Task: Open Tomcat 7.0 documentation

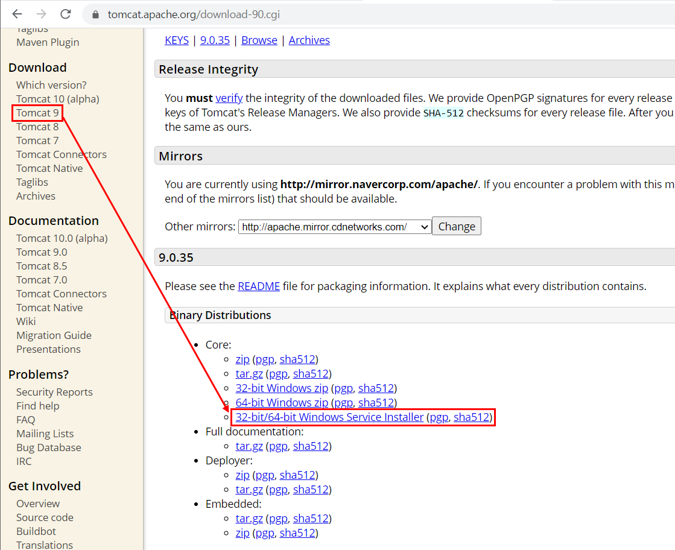Action: [x=42, y=280]
